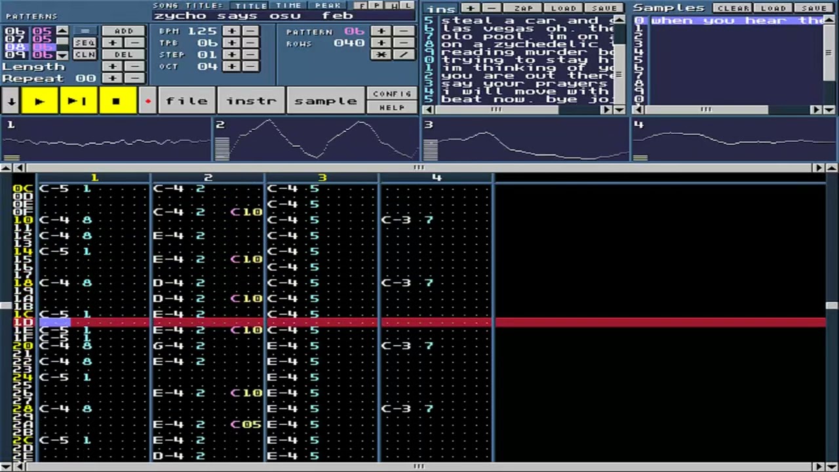This screenshot has width=839, height=472.
Task: Switch song display to PEAK
Action: click(x=328, y=5)
